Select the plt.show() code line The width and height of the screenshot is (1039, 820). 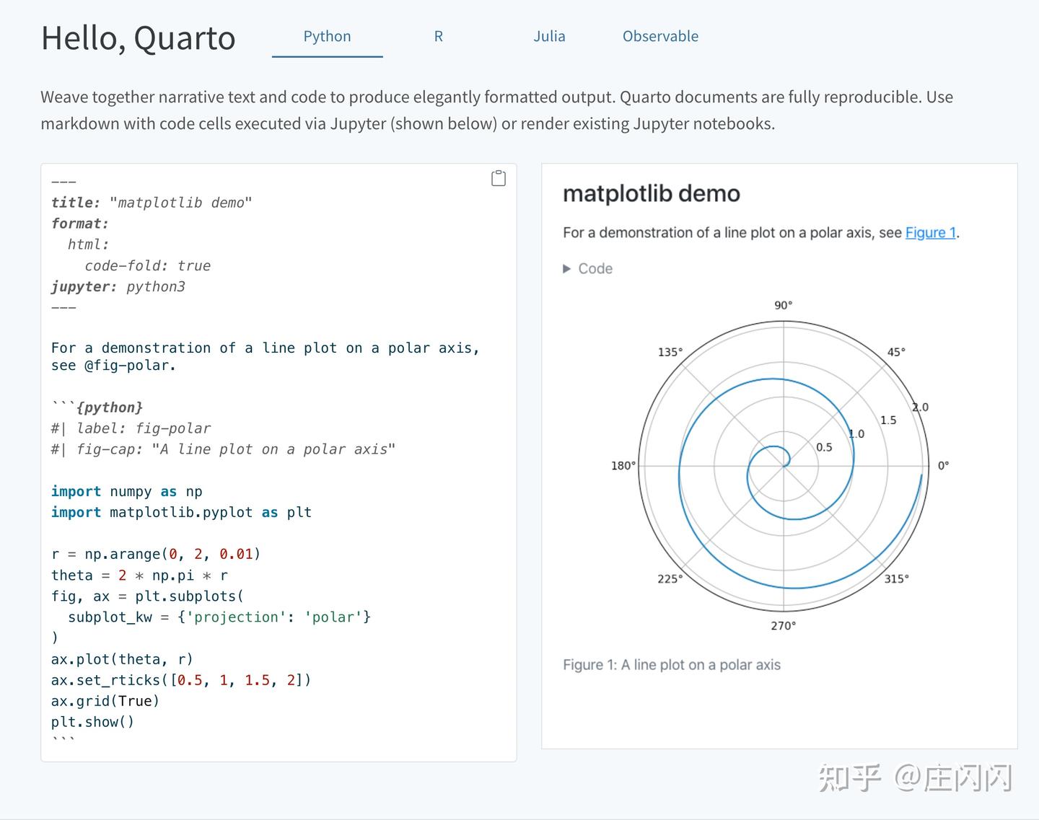92,721
